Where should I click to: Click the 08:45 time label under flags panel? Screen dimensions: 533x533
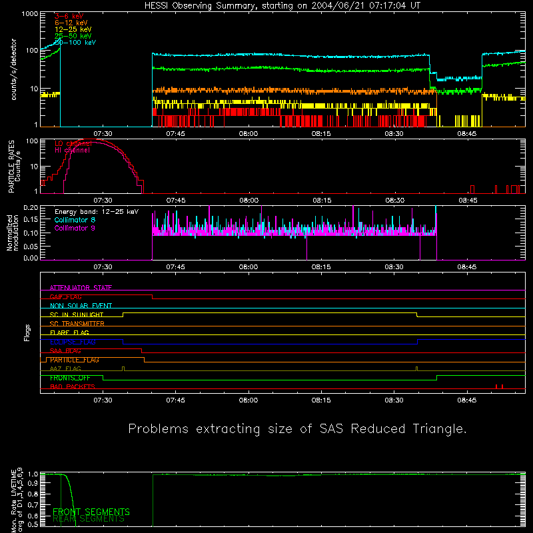467,400
